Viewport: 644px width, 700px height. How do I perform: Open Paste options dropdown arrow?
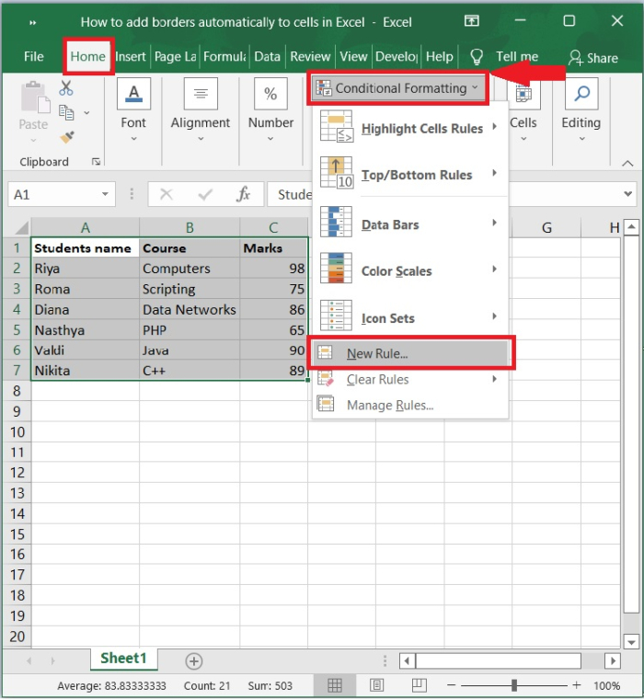point(33,140)
